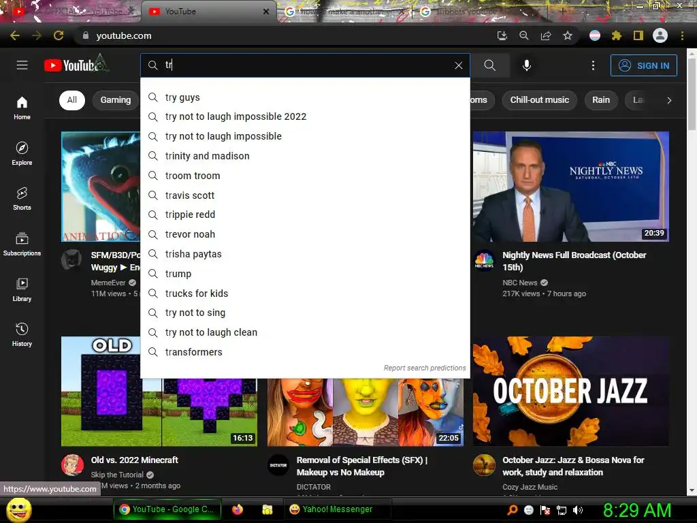Open Subscriptions in the sidebar

click(x=22, y=244)
